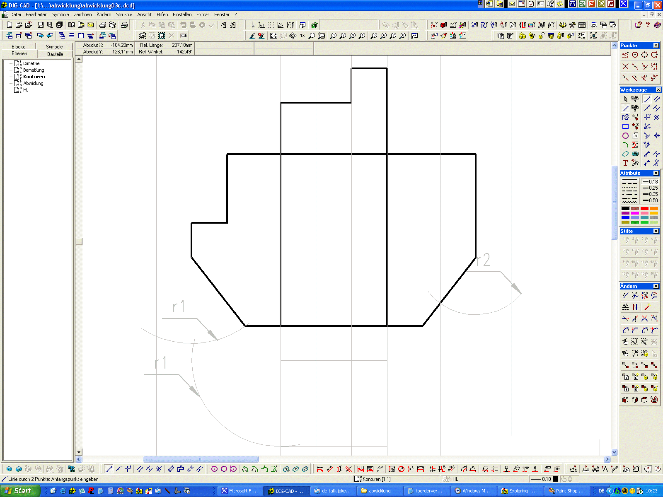Click the parallel lines tool in Werkzeuge
This screenshot has height=497, width=663.
(656, 99)
